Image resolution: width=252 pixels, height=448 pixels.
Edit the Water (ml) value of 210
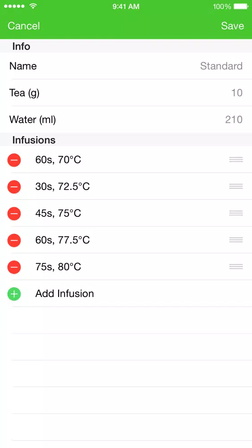click(x=126, y=120)
